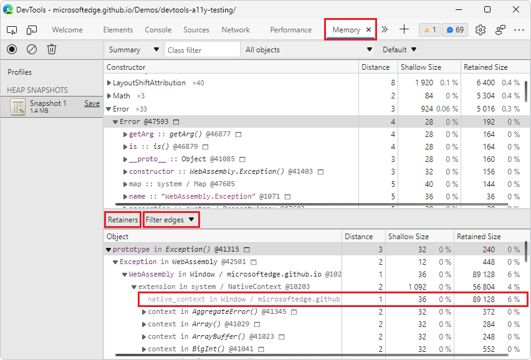The width and height of the screenshot is (531, 360).
Task: Expand the LayoutShiftAttribution constructor row
Action: pos(109,83)
